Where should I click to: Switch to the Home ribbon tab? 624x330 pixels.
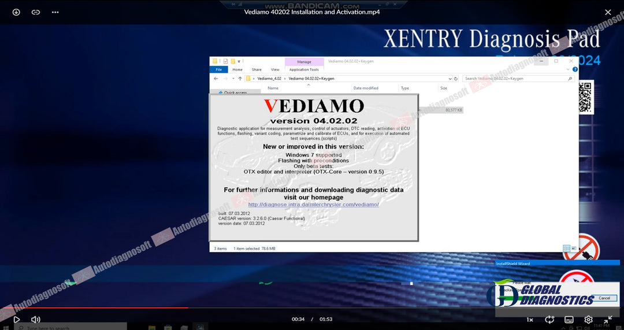pyautogui.click(x=237, y=69)
